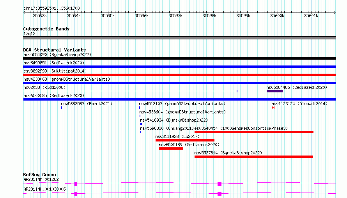This screenshot has height=198, width=347.
Task: Open nsv5554090 (ByrskaBishop2022) label
Action: 57,55
